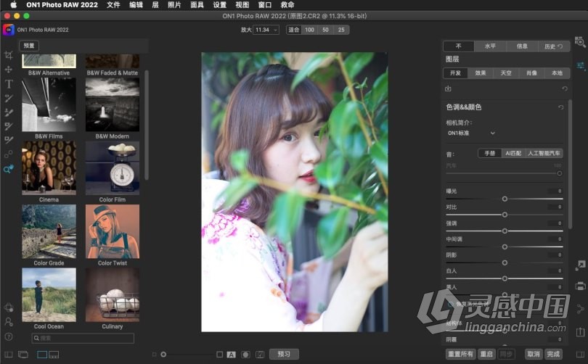Click the 预置 presets button

[x=29, y=46]
